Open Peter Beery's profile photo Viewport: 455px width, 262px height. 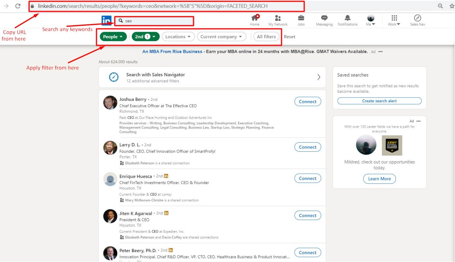tap(110, 253)
